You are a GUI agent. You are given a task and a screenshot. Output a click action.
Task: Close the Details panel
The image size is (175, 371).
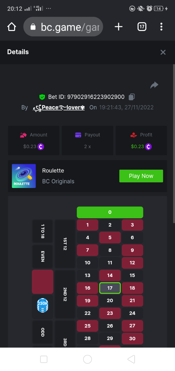[x=163, y=52]
